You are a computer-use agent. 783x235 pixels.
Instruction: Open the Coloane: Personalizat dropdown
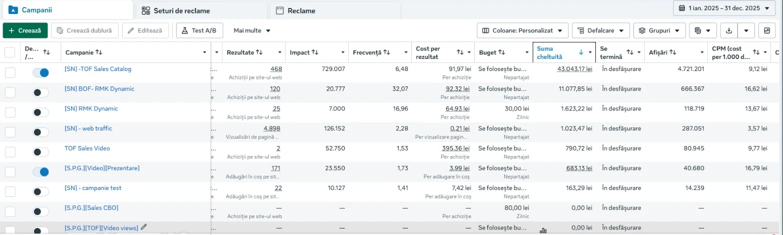click(x=523, y=30)
